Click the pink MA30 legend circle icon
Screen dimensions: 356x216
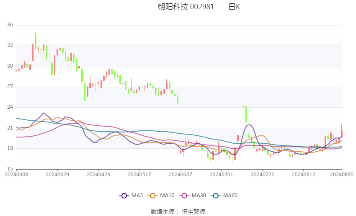click(184, 196)
